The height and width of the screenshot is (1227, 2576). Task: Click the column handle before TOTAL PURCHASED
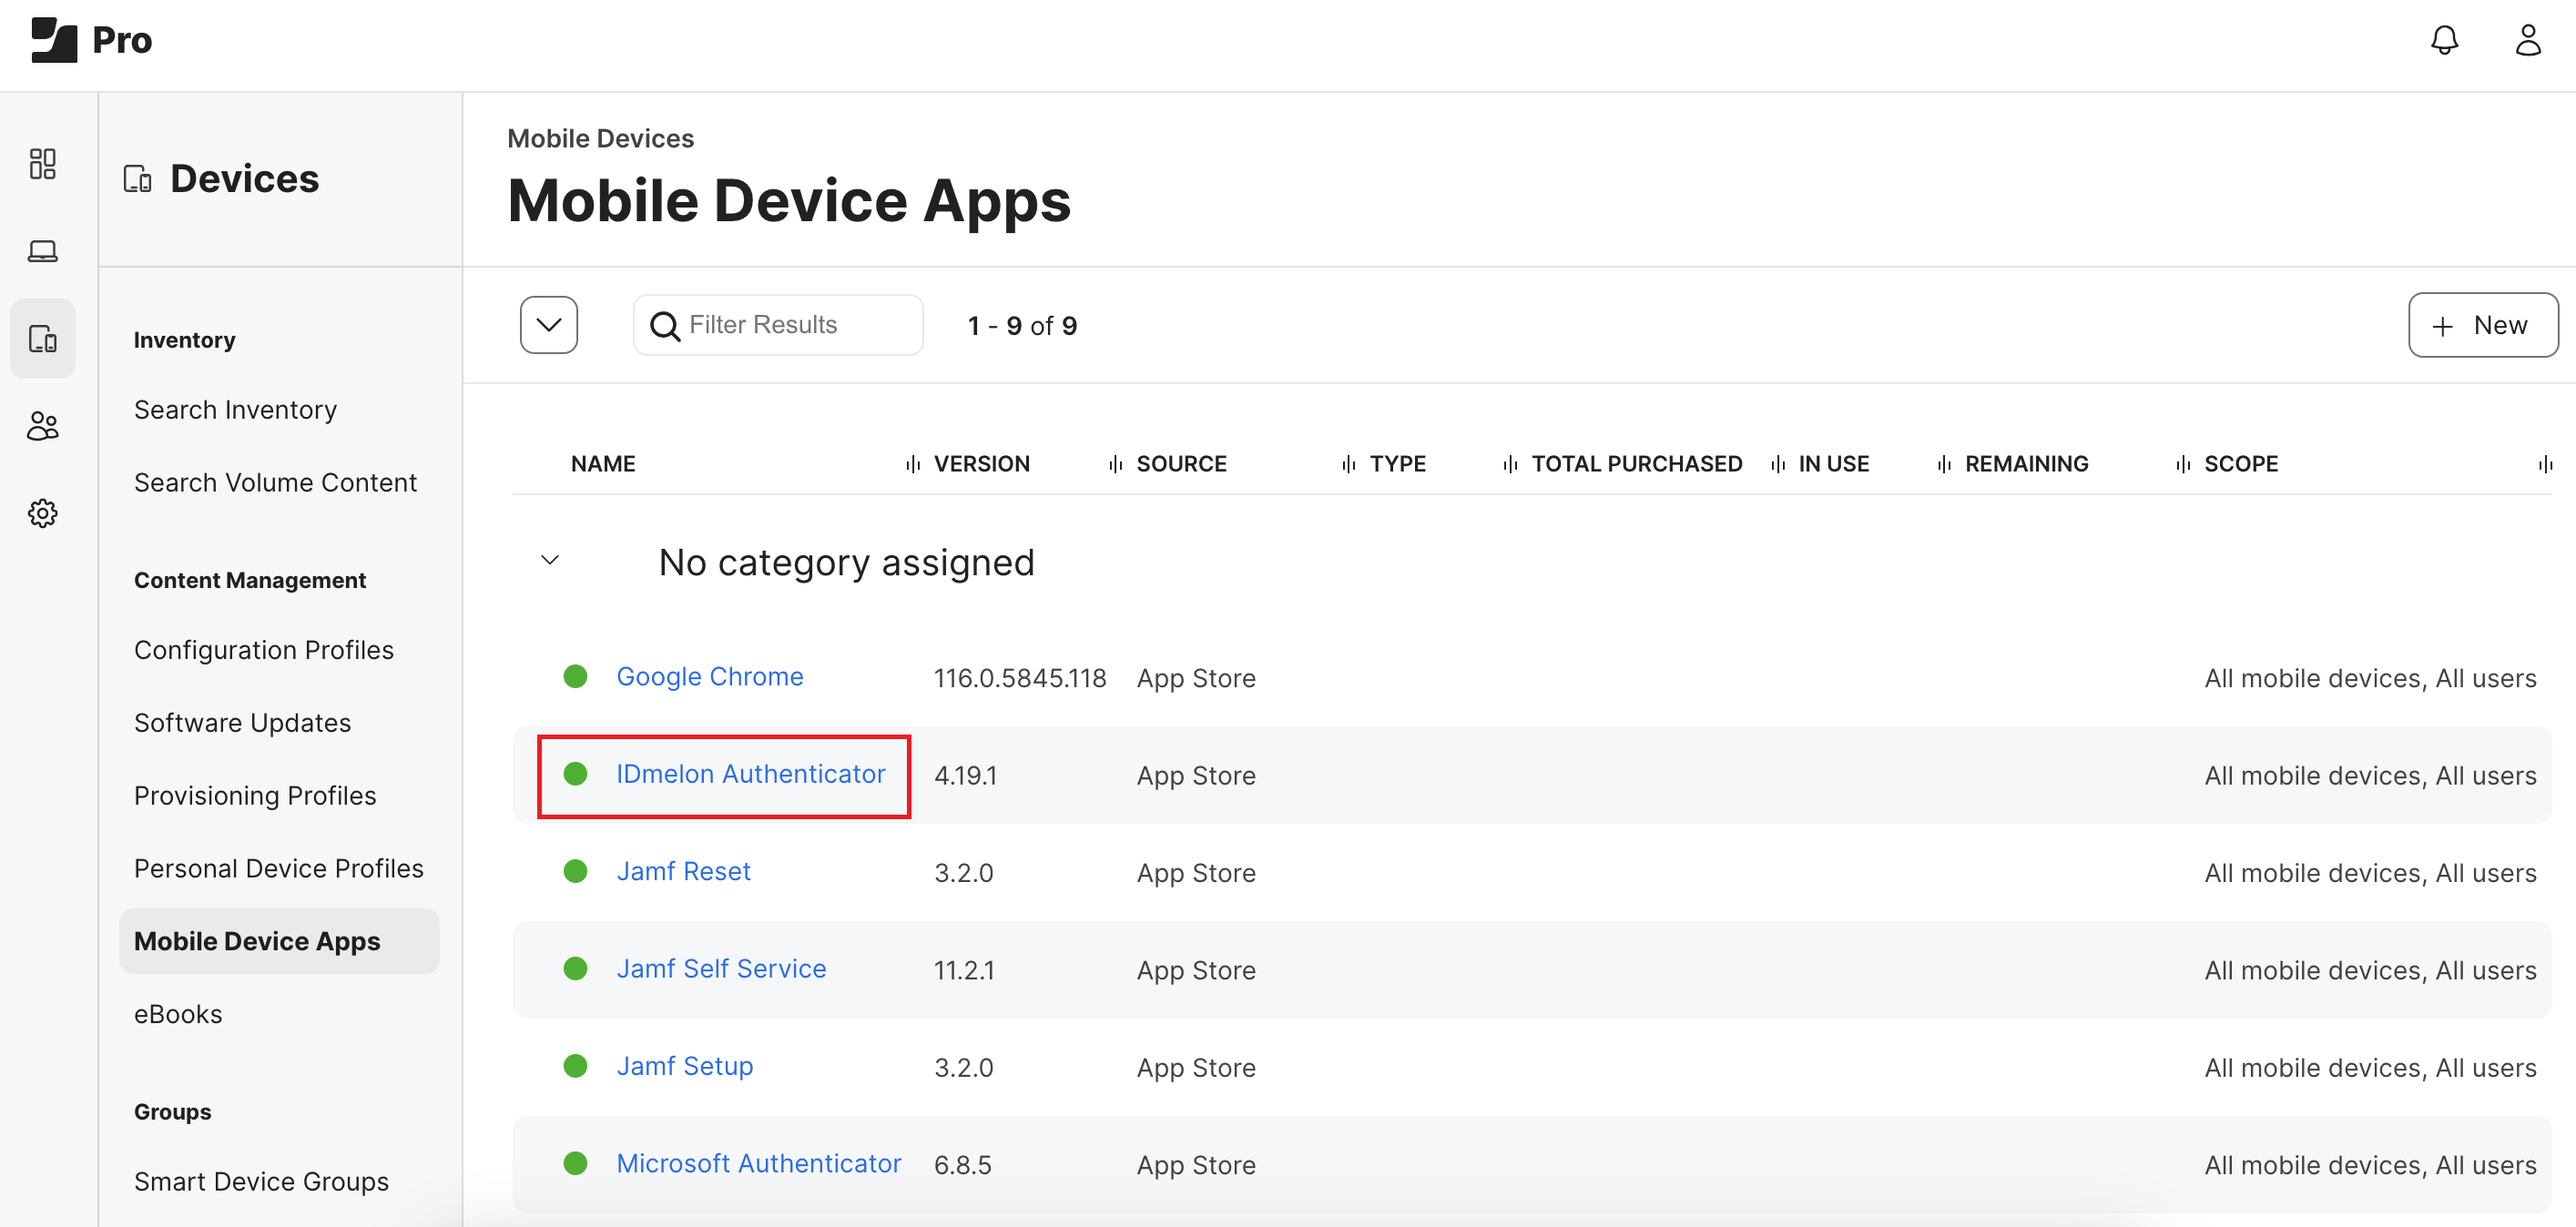point(1510,464)
